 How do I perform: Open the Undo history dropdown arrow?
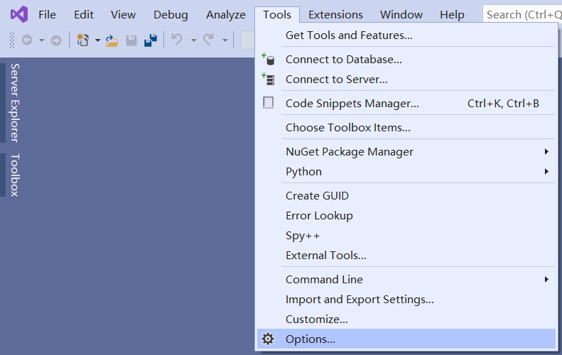pos(193,40)
